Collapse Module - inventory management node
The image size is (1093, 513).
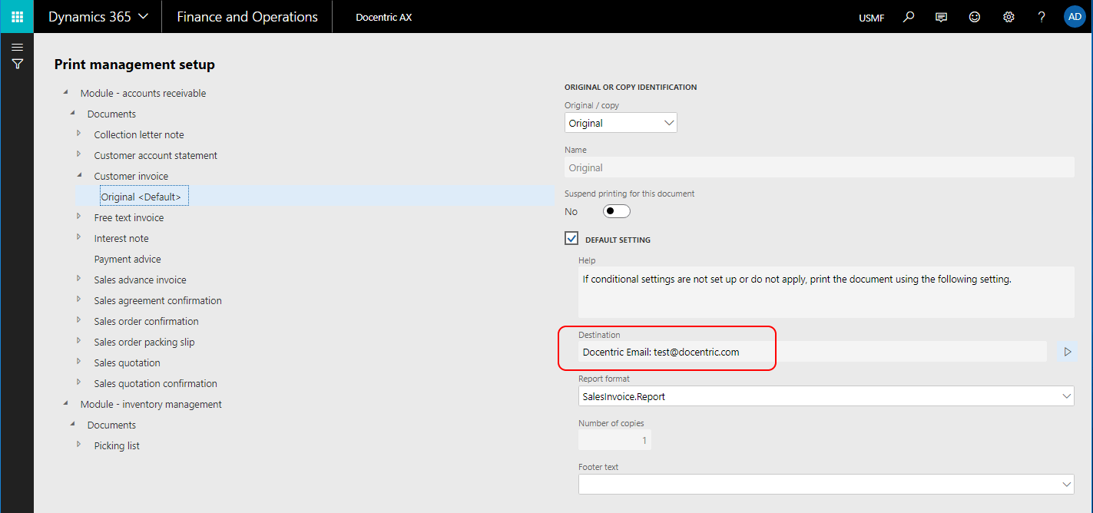pyautogui.click(x=65, y=404)
